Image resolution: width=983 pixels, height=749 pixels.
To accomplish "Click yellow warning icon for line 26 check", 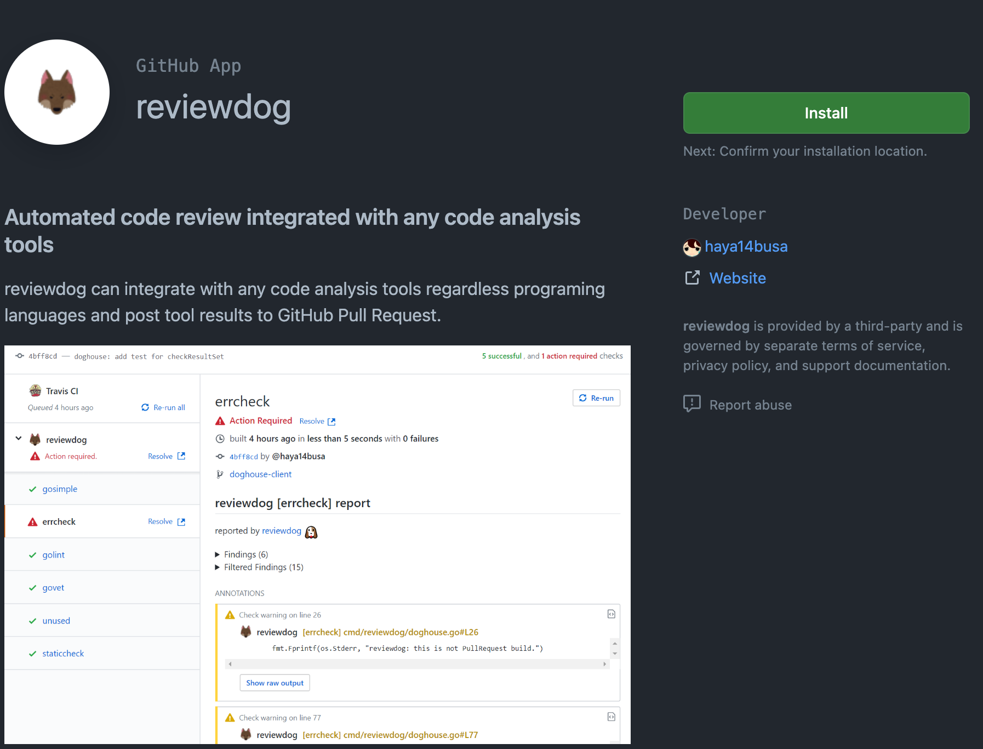I will (230, 615).
